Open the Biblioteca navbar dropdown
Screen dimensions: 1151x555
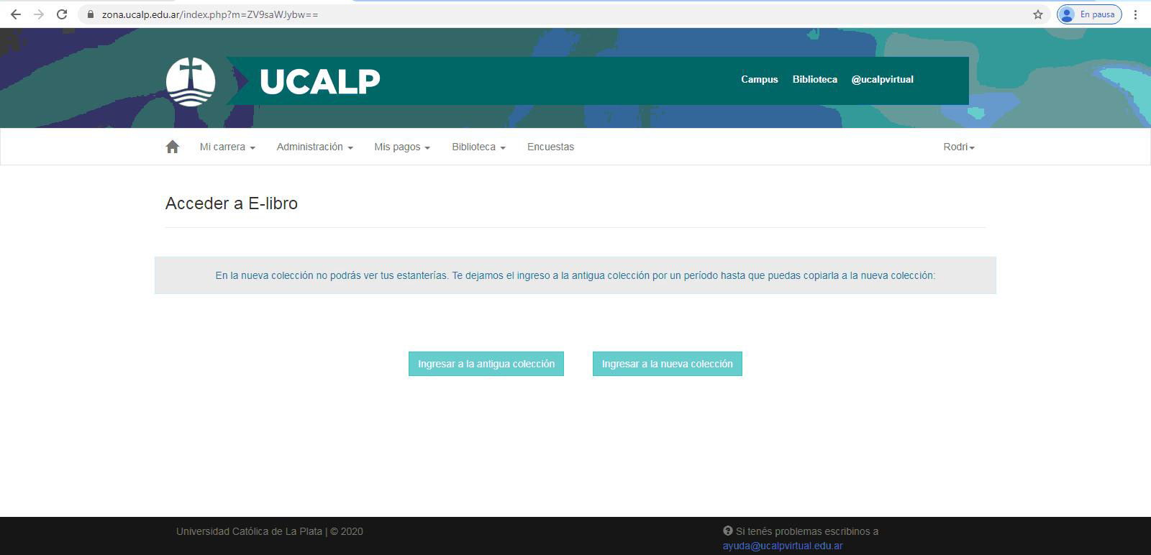tap(478, 147)
